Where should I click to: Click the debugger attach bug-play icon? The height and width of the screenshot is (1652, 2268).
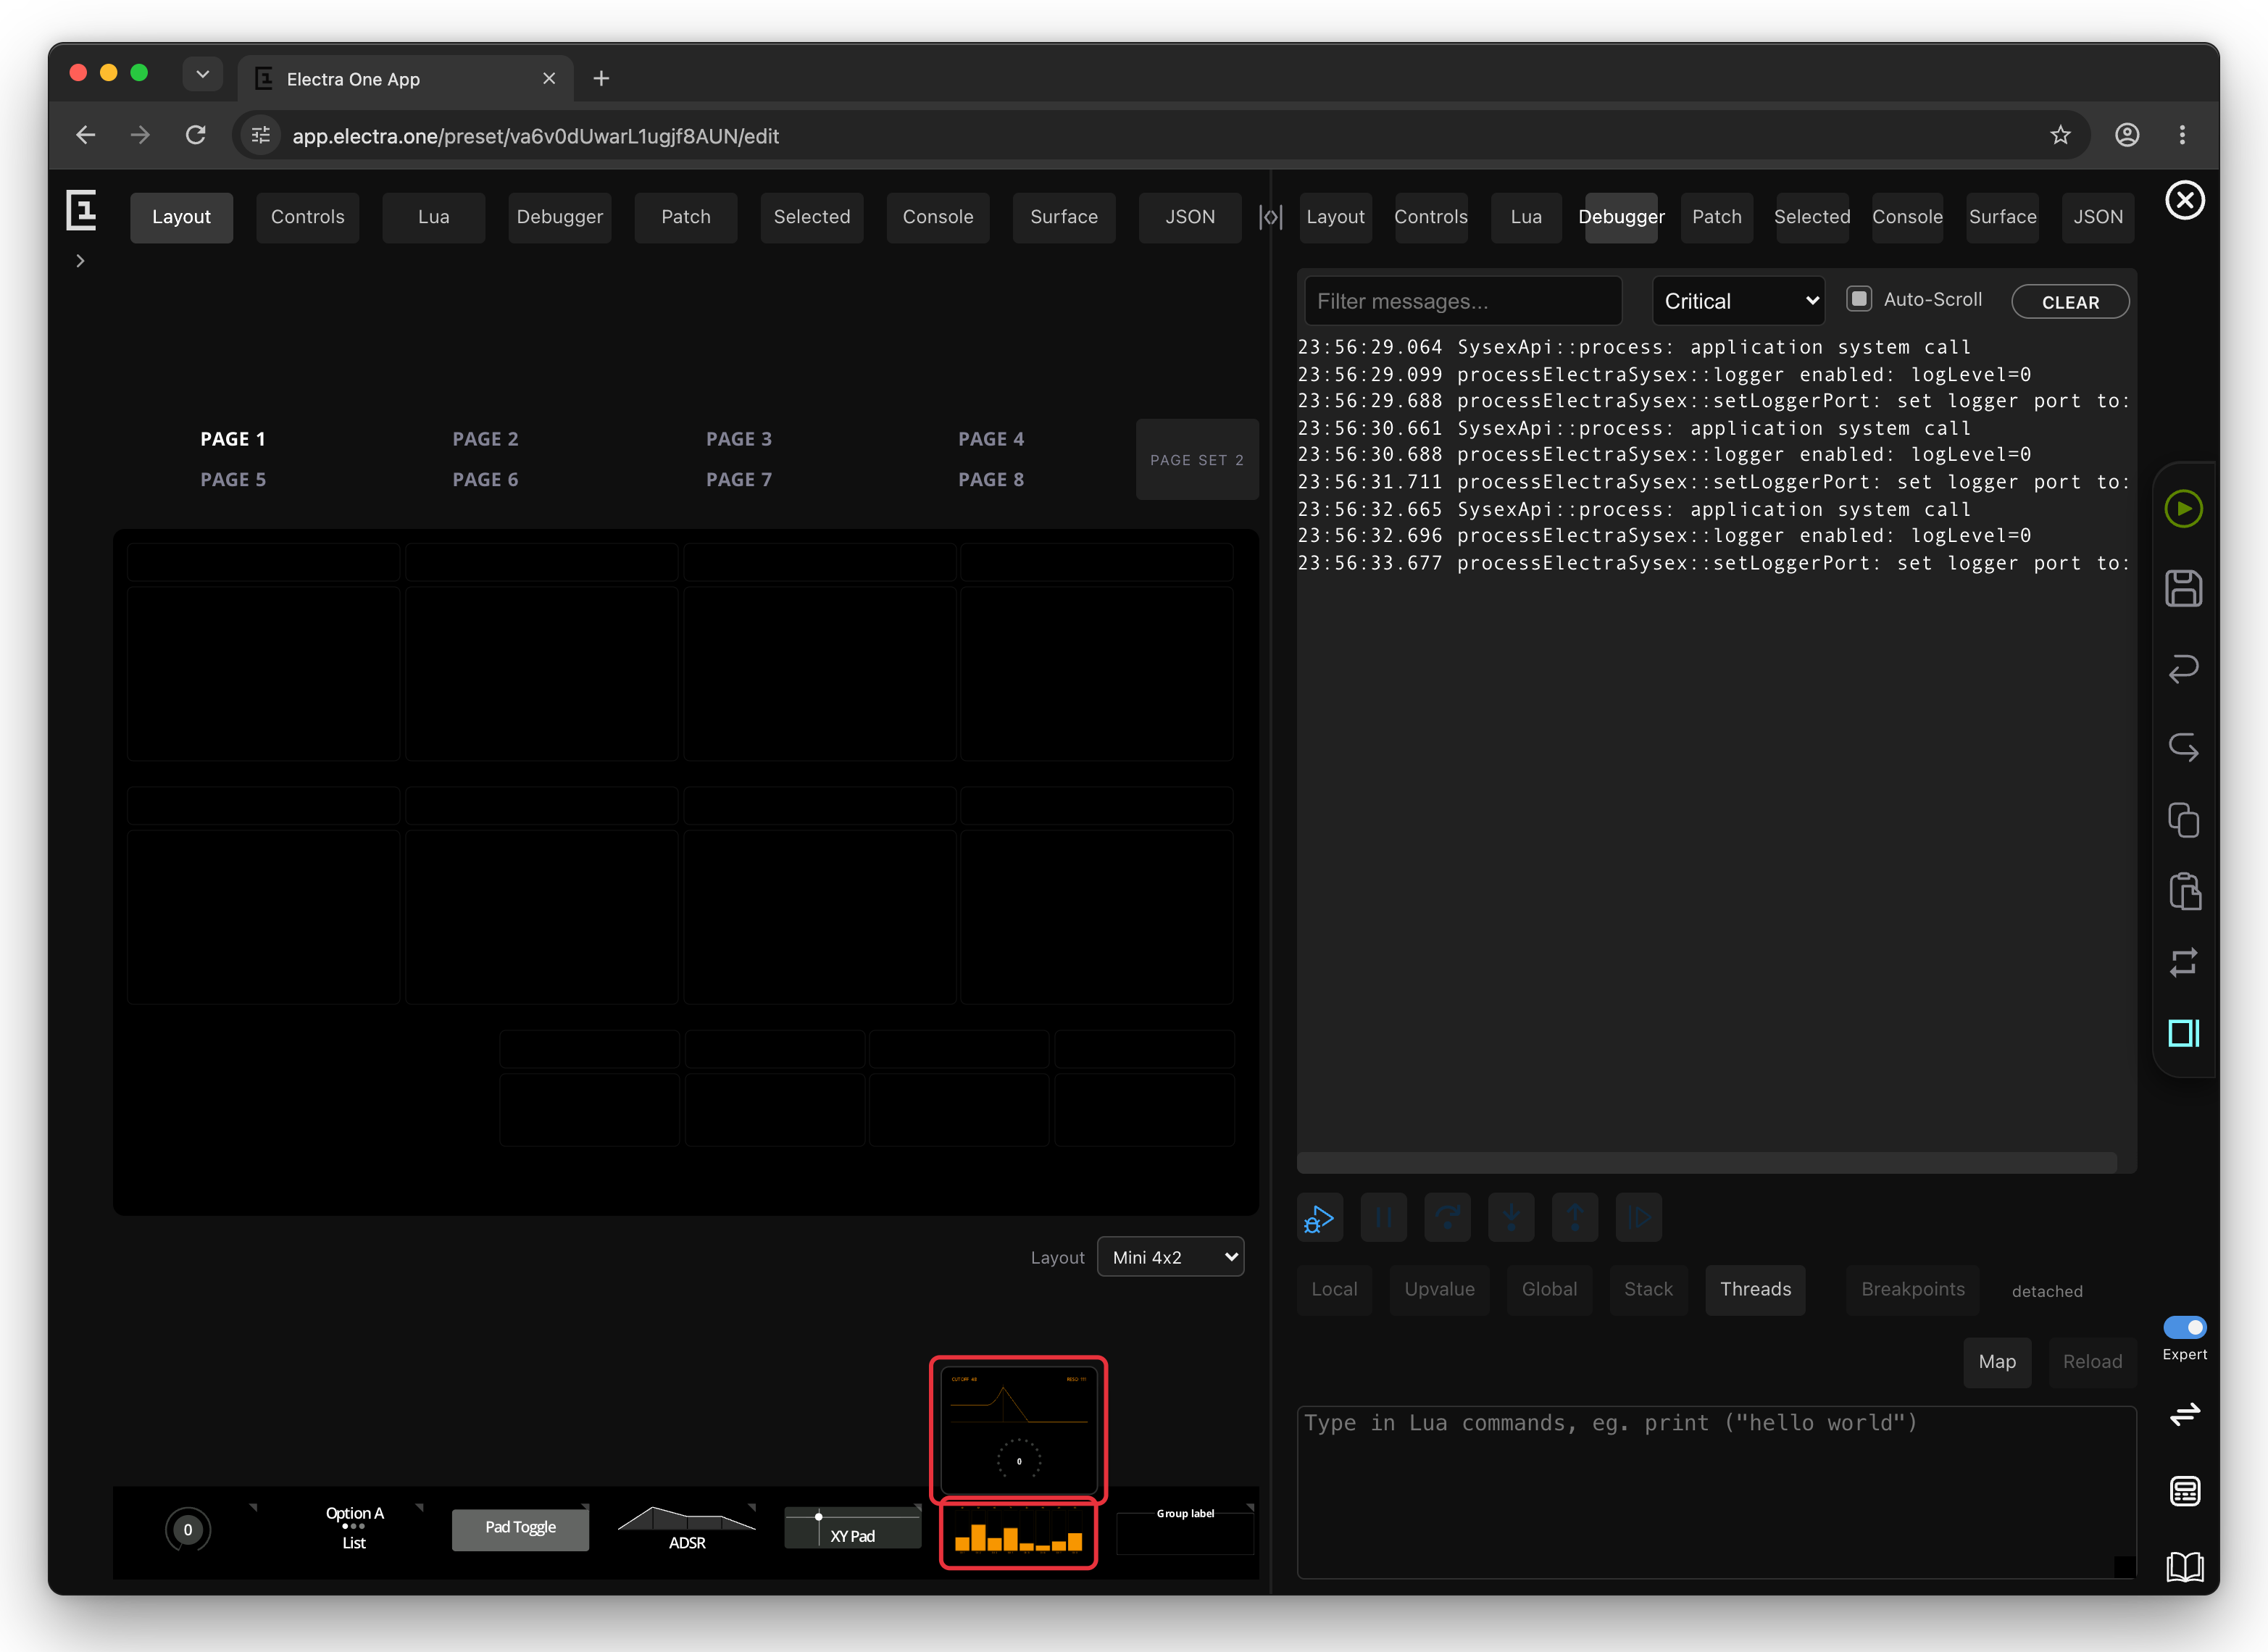coord(1319,1218)
